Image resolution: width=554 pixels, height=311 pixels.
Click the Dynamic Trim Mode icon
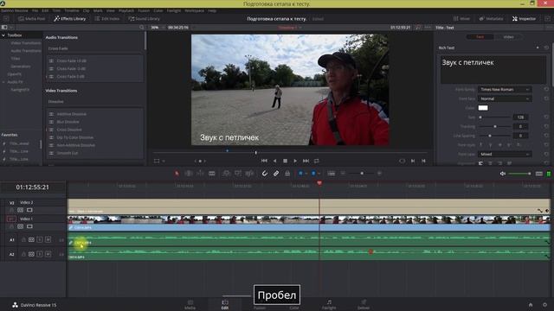click(200, 174)
